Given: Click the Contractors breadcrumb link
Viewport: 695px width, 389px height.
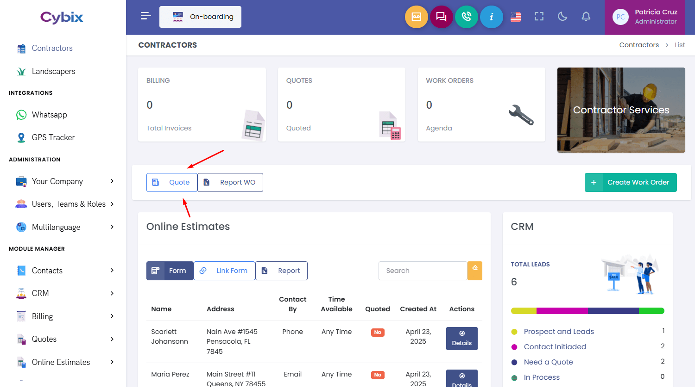Looking at the screenshot, I should click(639, 45).
